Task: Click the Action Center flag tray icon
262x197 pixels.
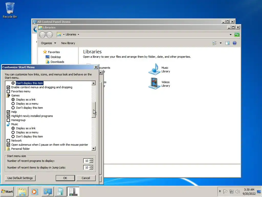Action: coord(225,191)
